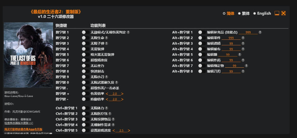Switch the language to English
Image resolution: width=297 pixels, height=138 pixels.
[262, 13]
